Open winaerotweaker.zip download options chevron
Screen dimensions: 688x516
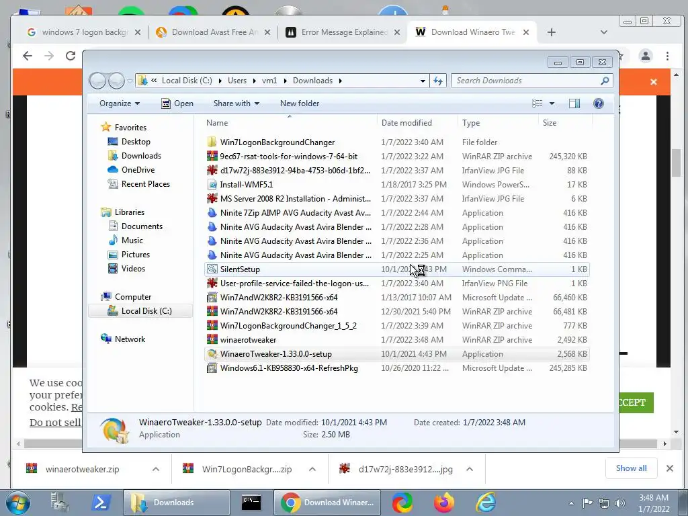(x=156, y=469)
